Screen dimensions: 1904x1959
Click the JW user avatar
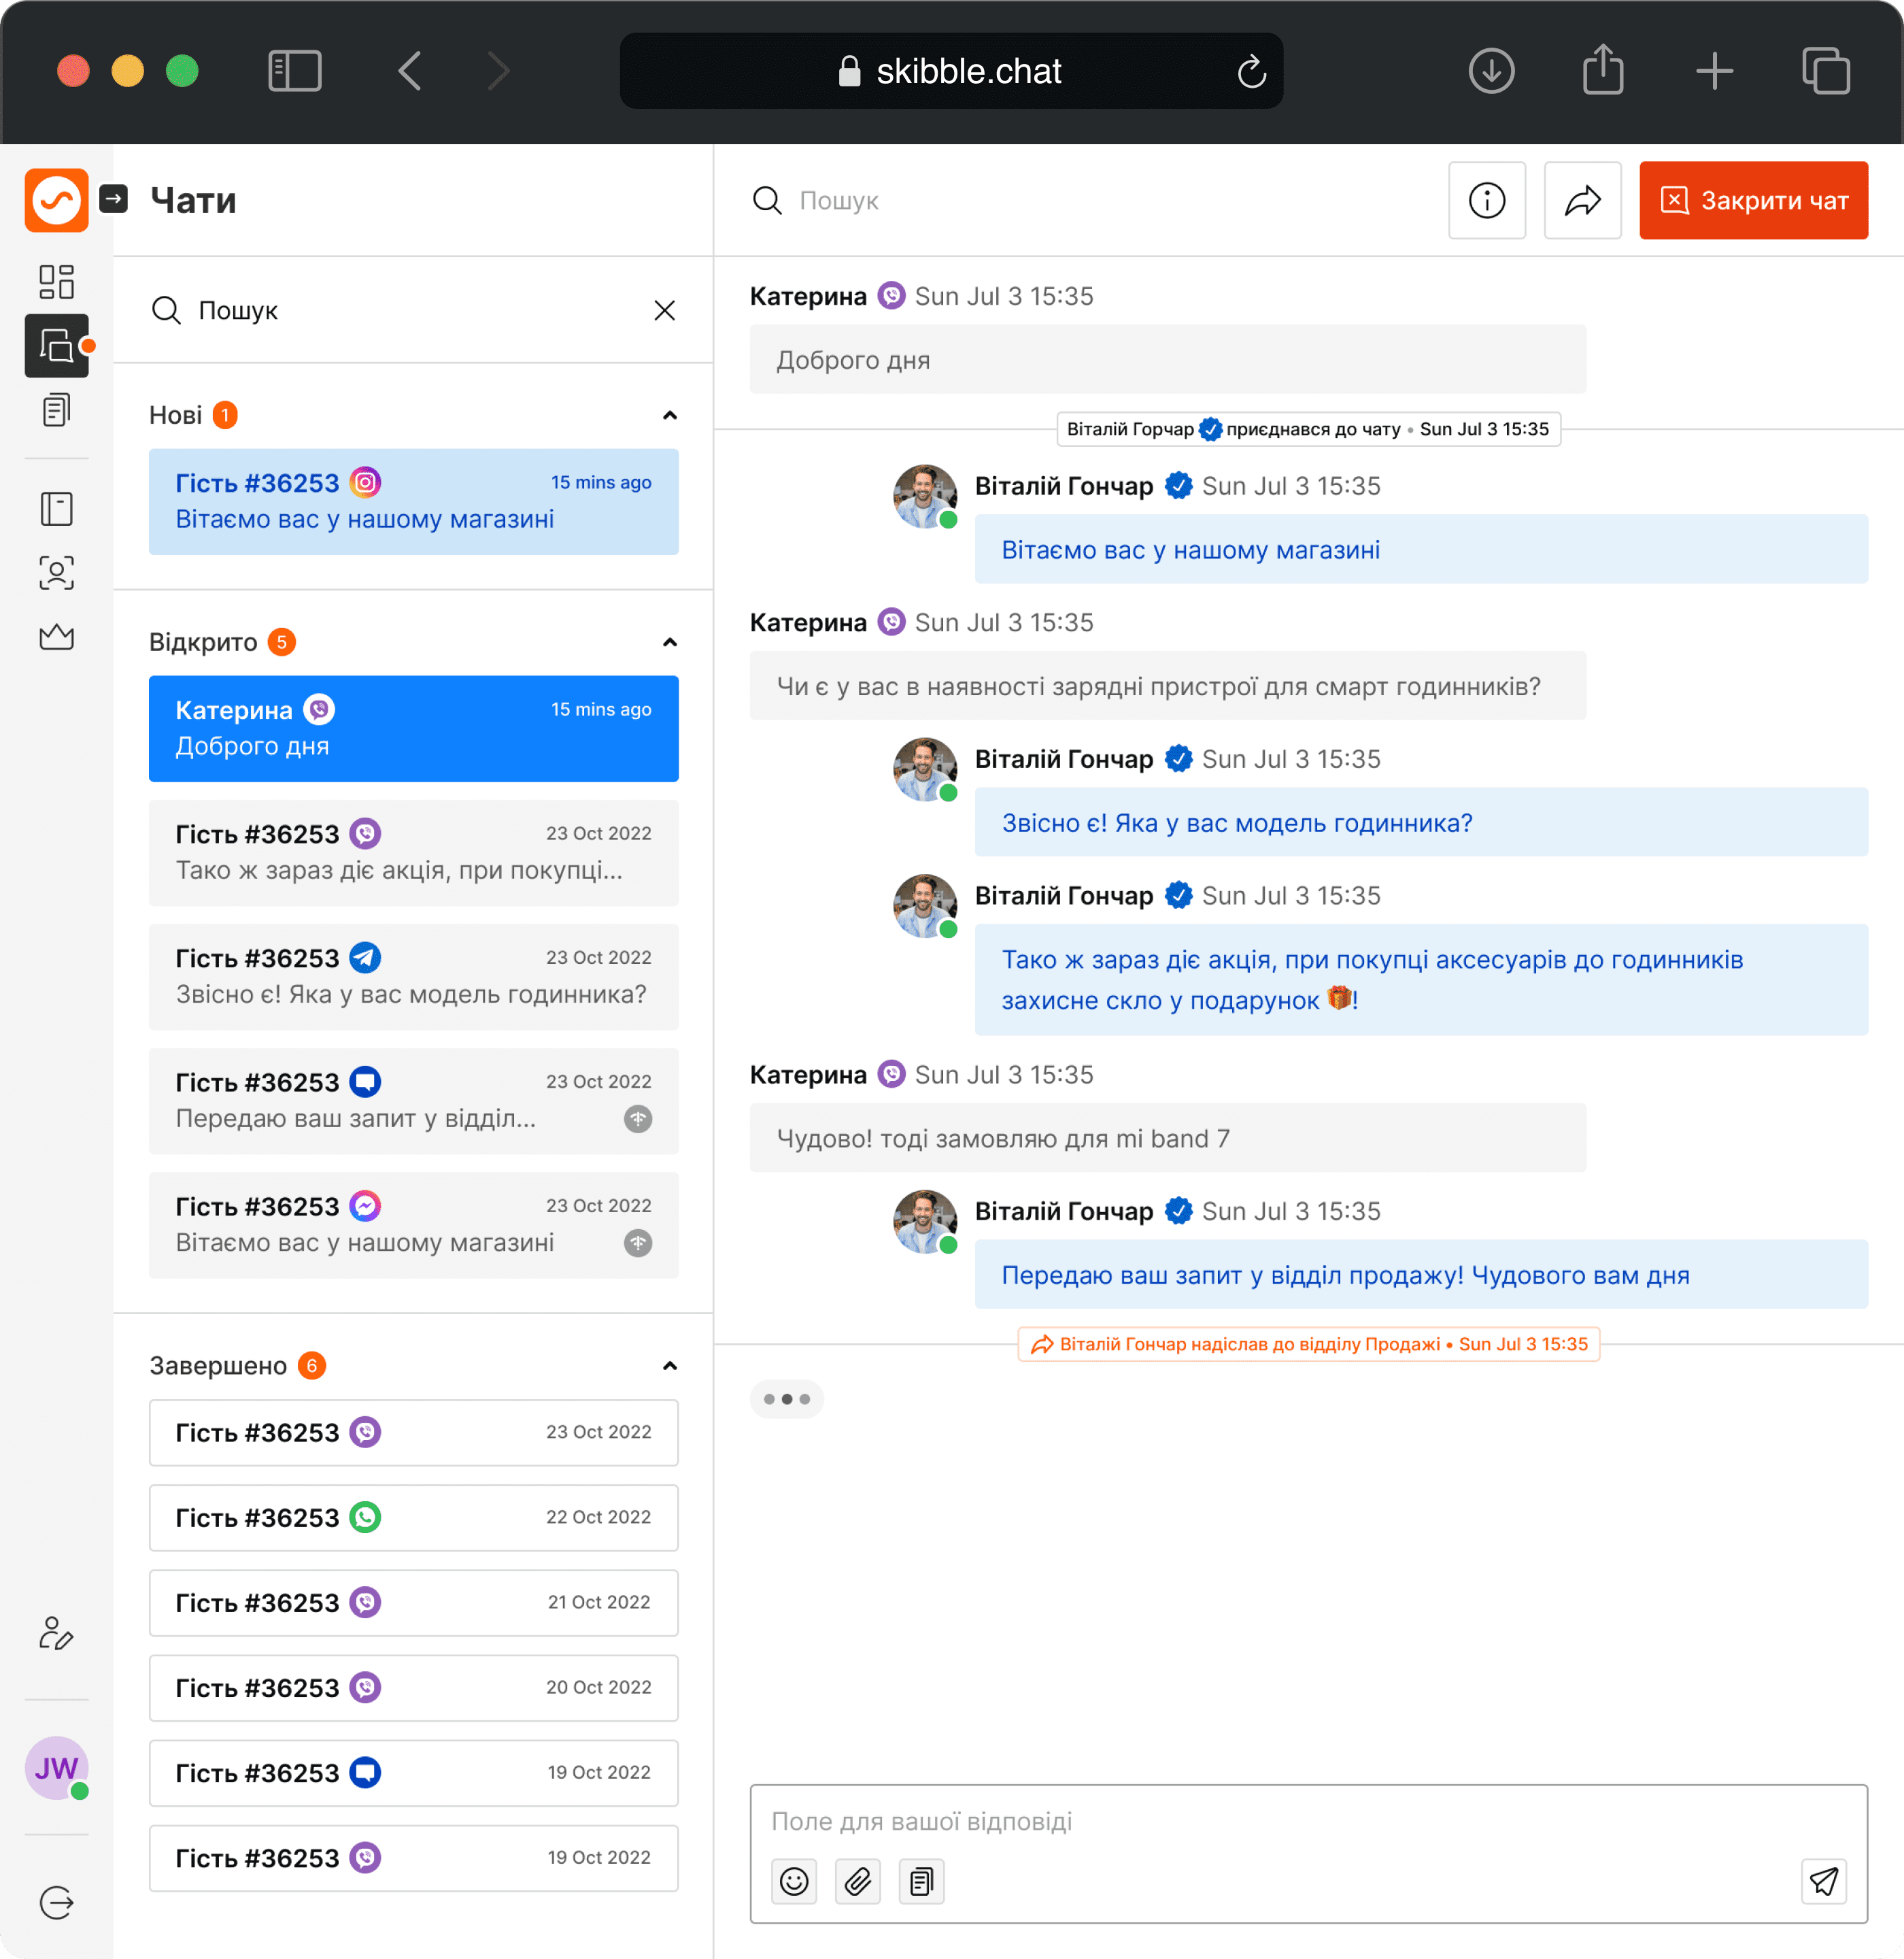(56, 1767)
